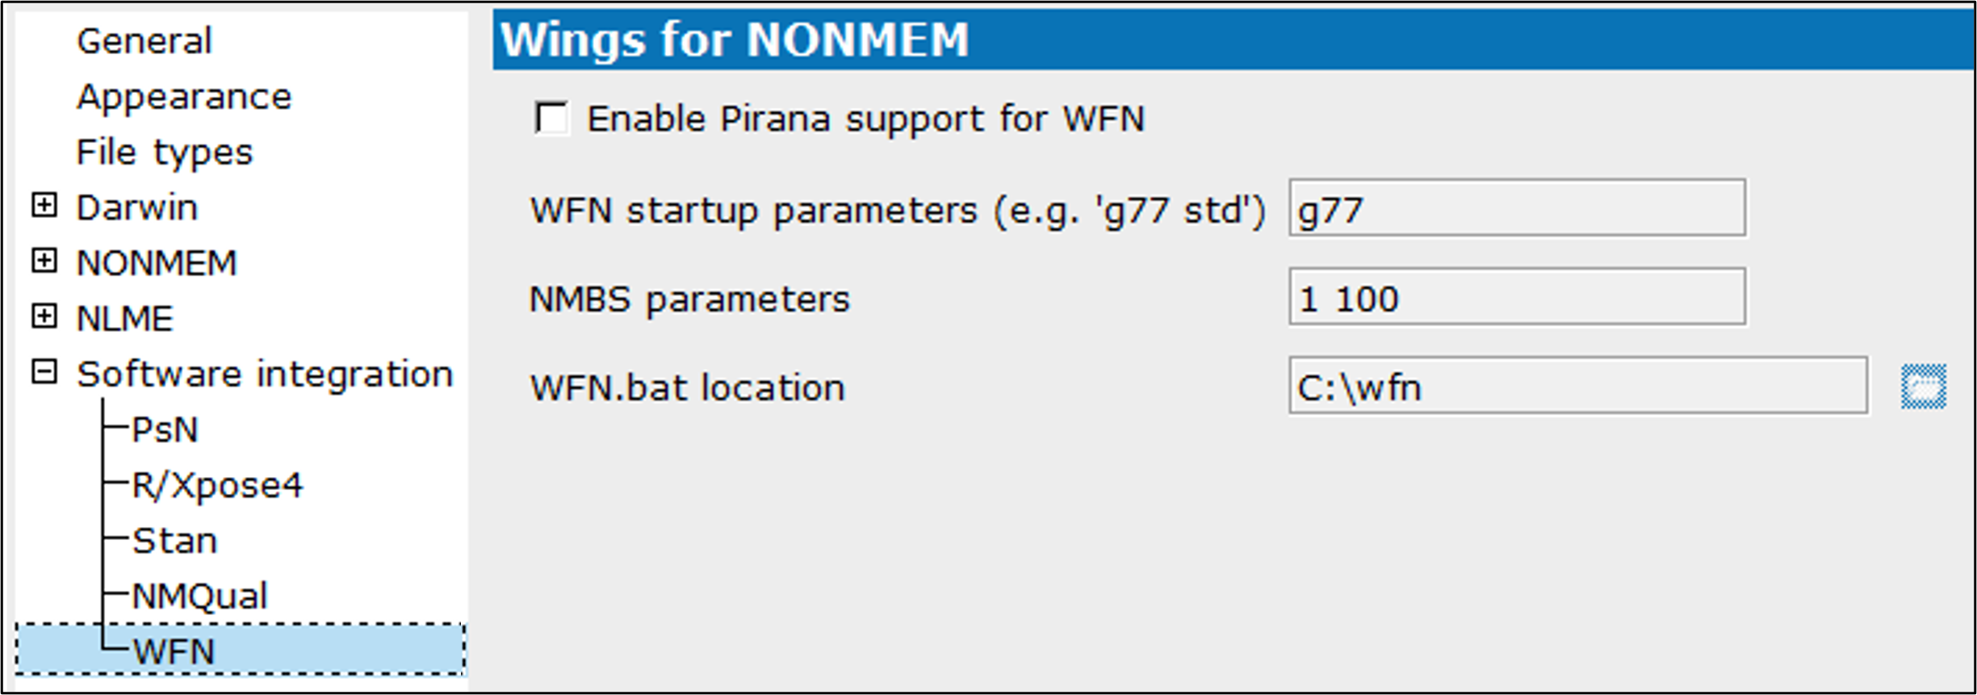Viewport: 1977px width, 695px height.
Task: Select NMQual in the tree
Action: pos(199,597)
